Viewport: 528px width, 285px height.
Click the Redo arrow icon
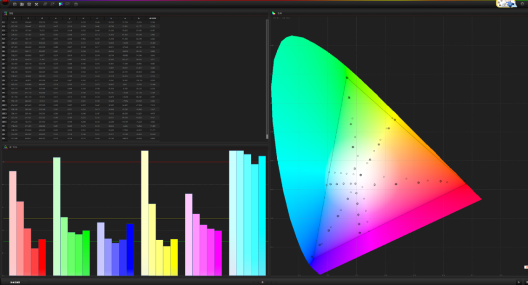point(52,4)
